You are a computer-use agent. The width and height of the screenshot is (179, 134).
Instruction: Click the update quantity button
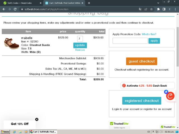point(80,45)
